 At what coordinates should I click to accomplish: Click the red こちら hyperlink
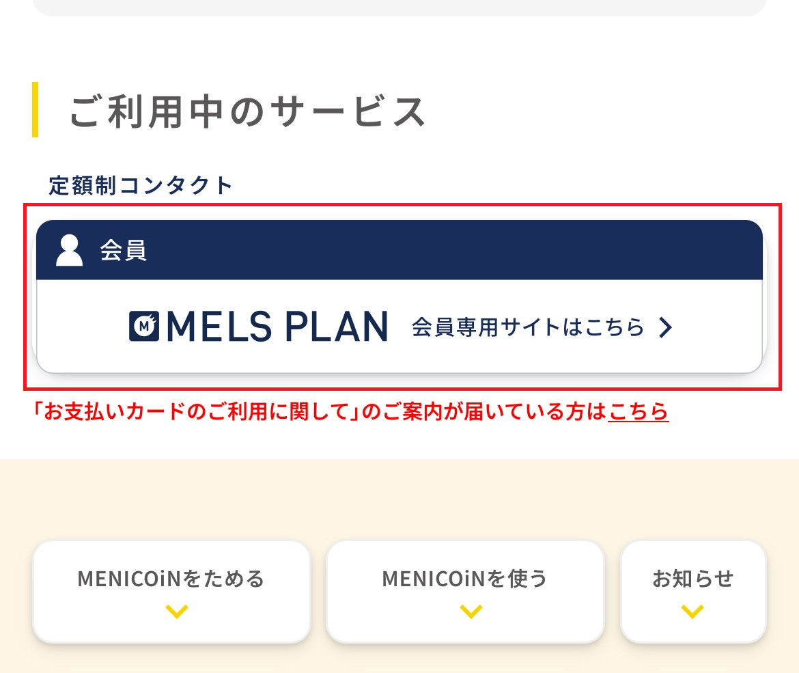[x=637, y=412]
